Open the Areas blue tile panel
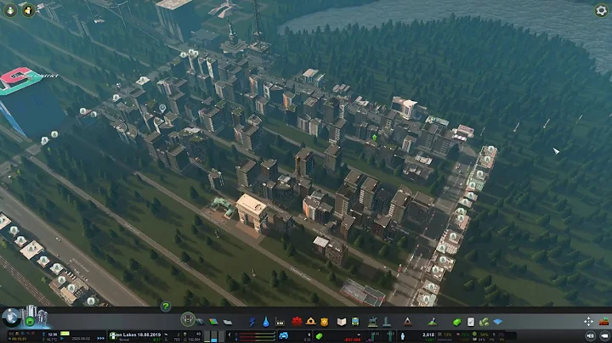612x343 pixels. pyautogui.click(x=497, y=322)
